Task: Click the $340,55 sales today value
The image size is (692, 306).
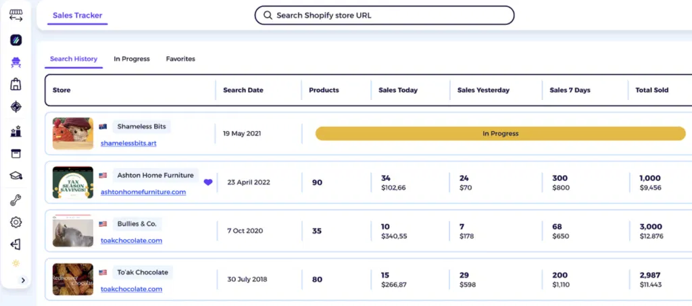Action: 394,236
